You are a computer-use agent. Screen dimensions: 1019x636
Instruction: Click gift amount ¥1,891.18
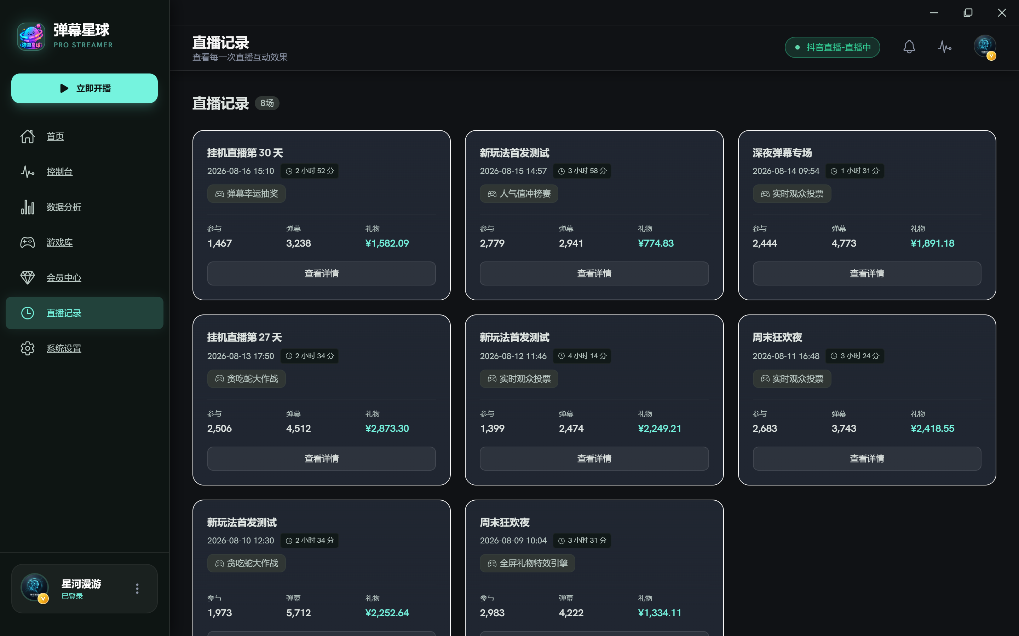pyautogui.click(x=932, y=243)
